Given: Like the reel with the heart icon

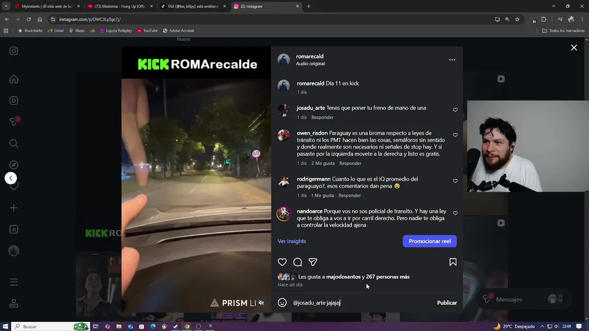Looking at the screenshot, I should coord(282,262).
